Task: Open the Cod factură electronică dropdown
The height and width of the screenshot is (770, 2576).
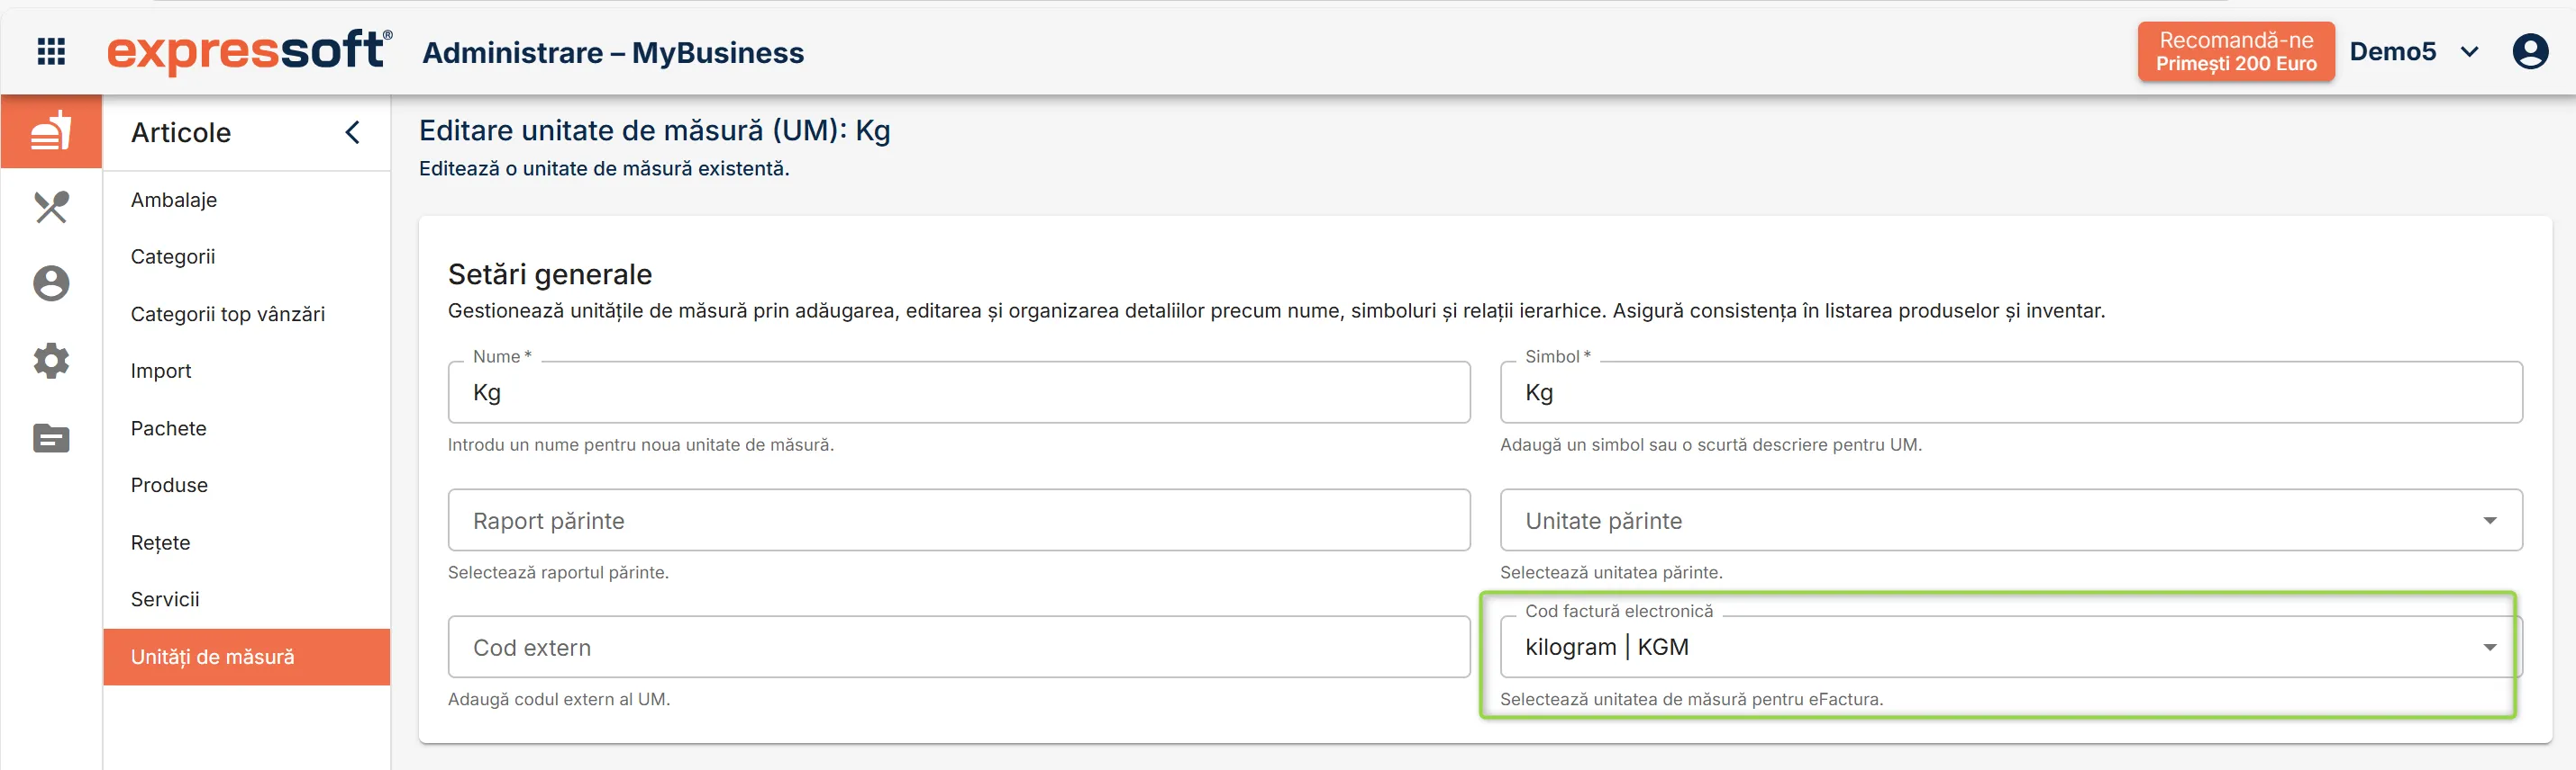Action: (x=2010, y=647)
